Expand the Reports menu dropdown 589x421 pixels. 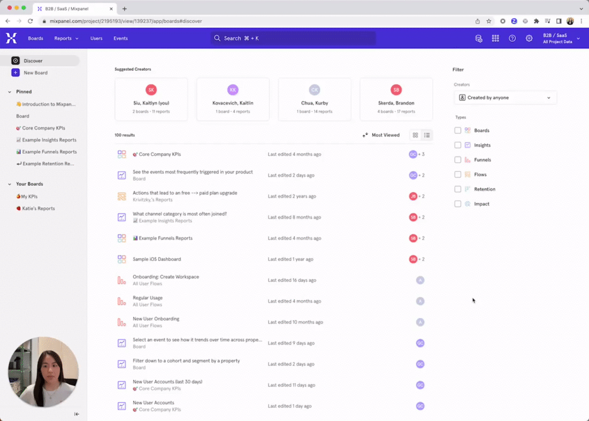66,39
